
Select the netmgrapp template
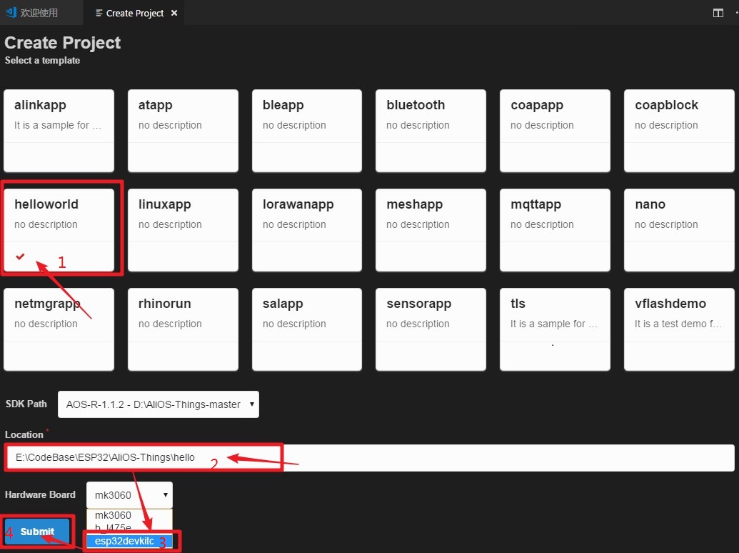[x=59, y=329]
